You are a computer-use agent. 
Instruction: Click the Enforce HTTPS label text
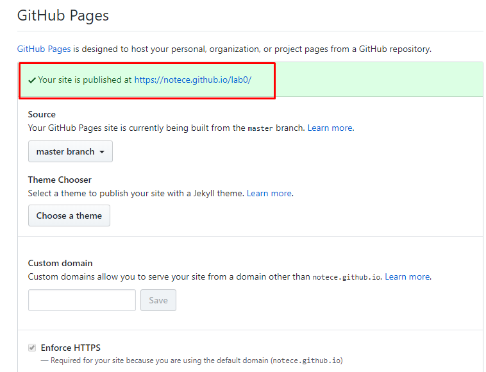pos(71,348)
